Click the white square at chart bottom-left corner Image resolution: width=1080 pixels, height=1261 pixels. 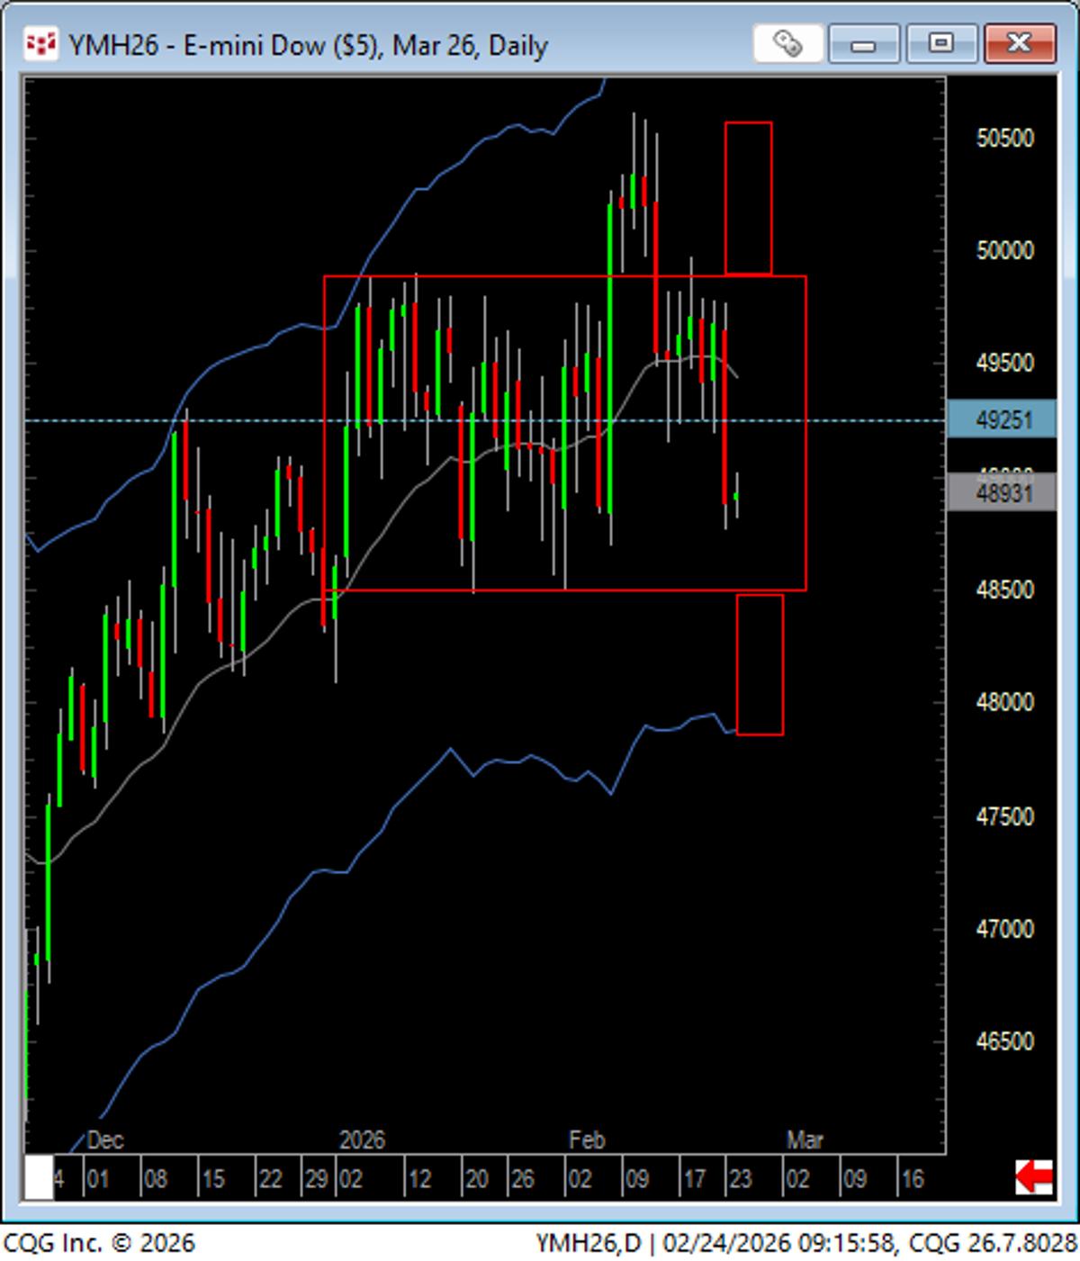coord(38,1175)
